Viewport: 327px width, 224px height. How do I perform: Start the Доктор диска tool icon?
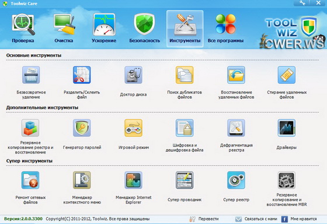coord(133,75)
